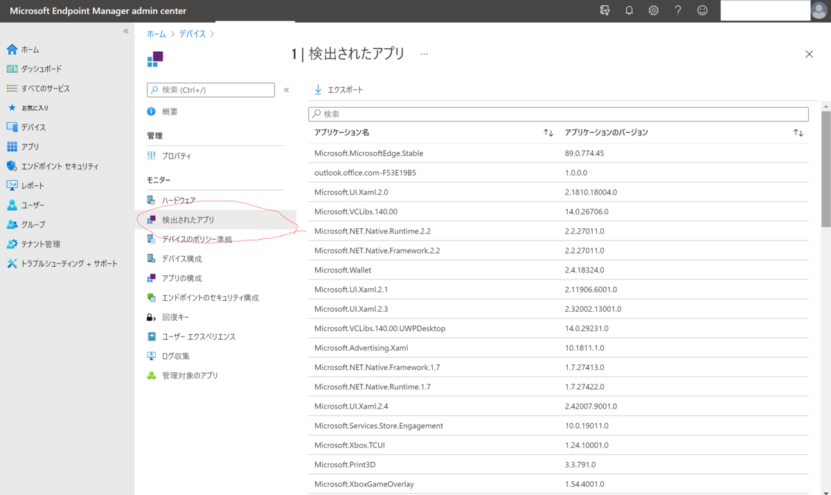Open the more options ellipsis by title

425,54
